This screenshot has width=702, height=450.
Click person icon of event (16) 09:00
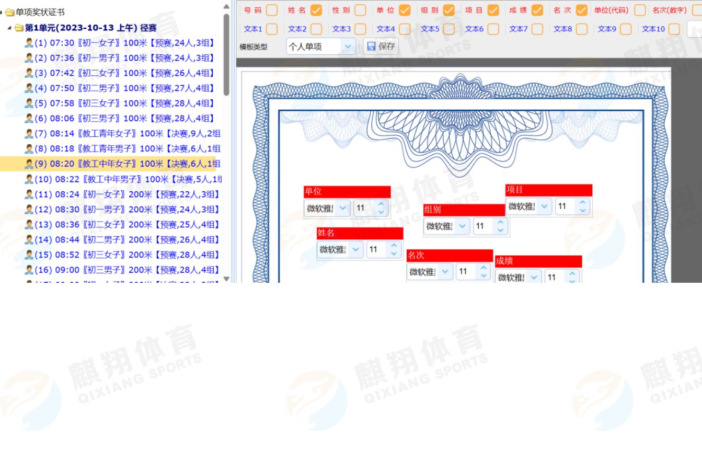pyautogui.click(x=29, y=270)
